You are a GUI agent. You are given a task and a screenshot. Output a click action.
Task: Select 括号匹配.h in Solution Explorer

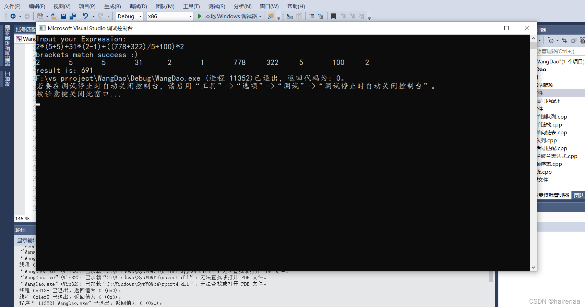[x=549, y=101]
